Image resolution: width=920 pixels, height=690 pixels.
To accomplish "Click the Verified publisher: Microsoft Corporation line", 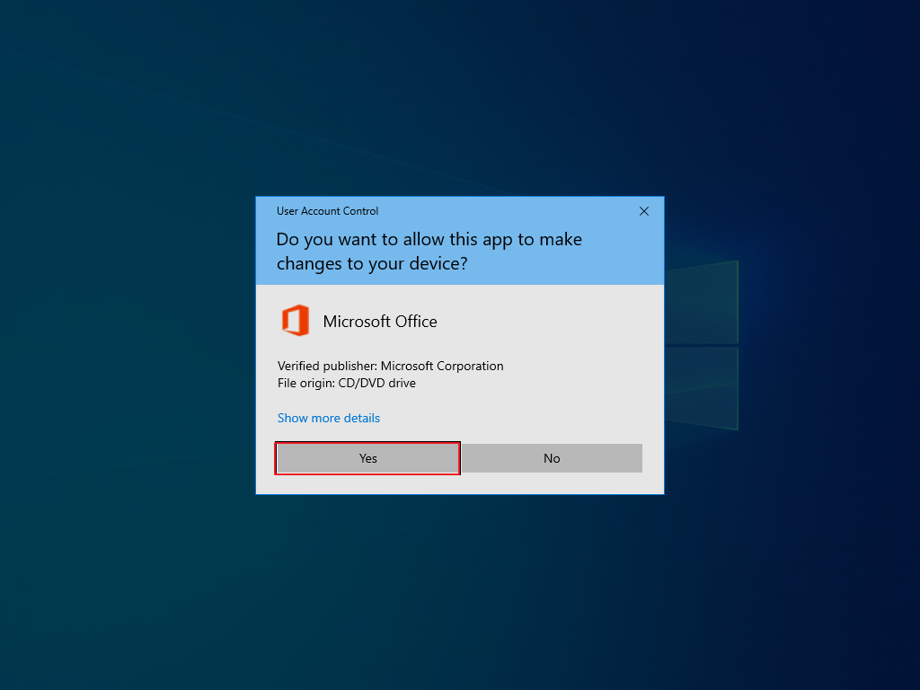I will click(x=390, y=366).
